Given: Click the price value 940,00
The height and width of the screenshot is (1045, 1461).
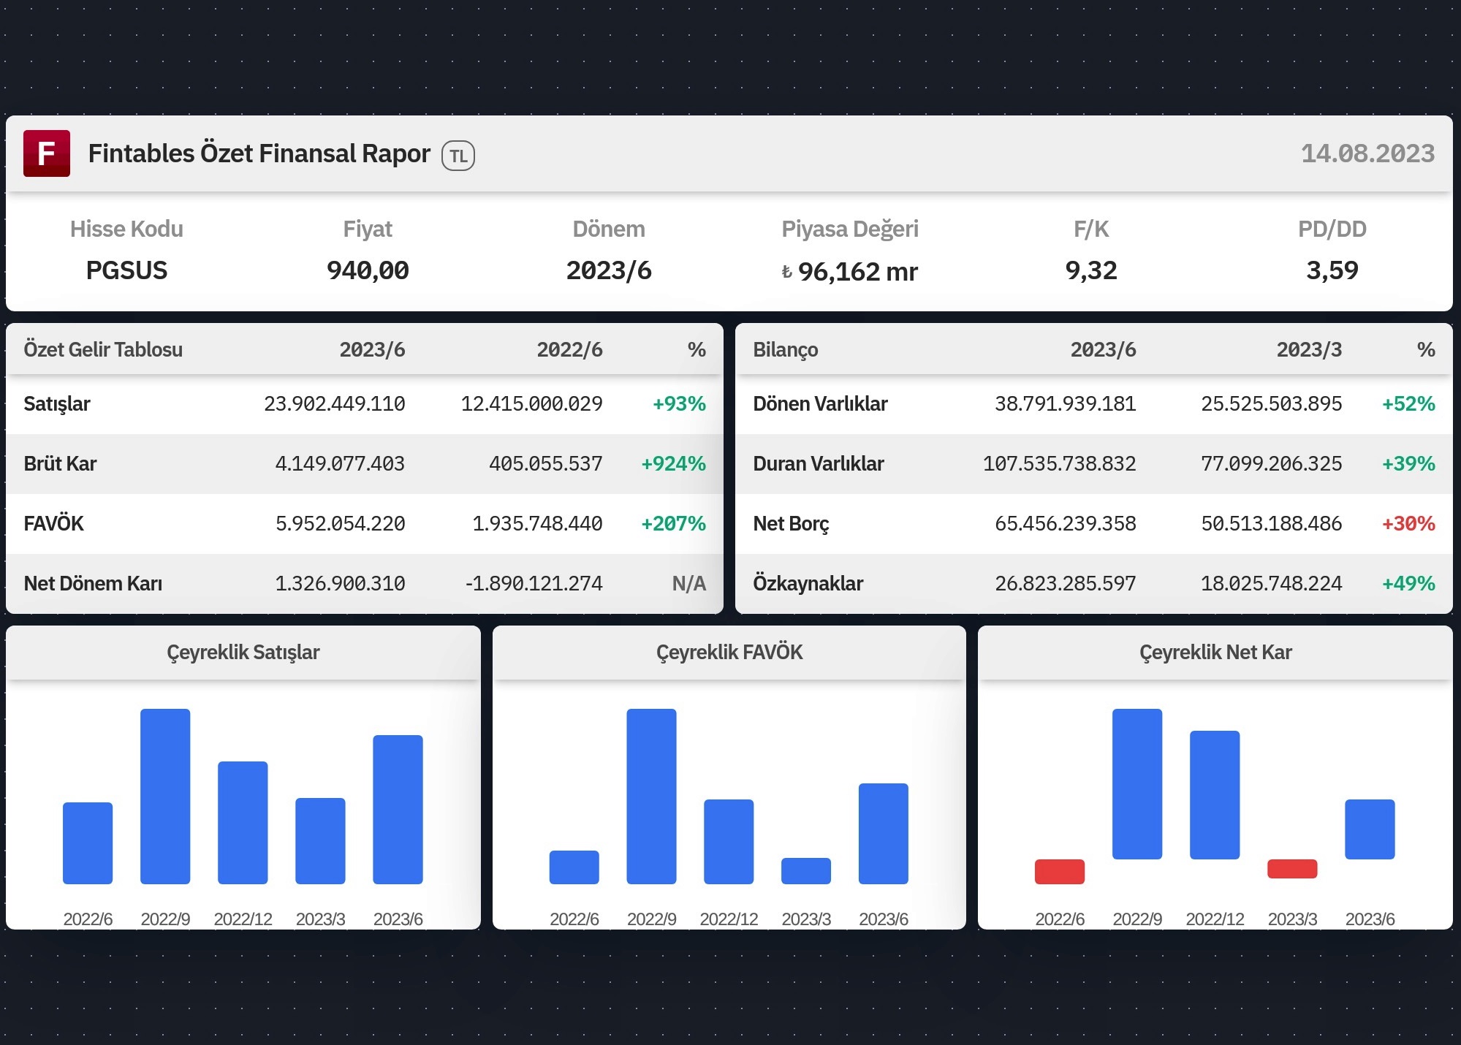Looking at the screenshot, I should click(x=368, y=270).
